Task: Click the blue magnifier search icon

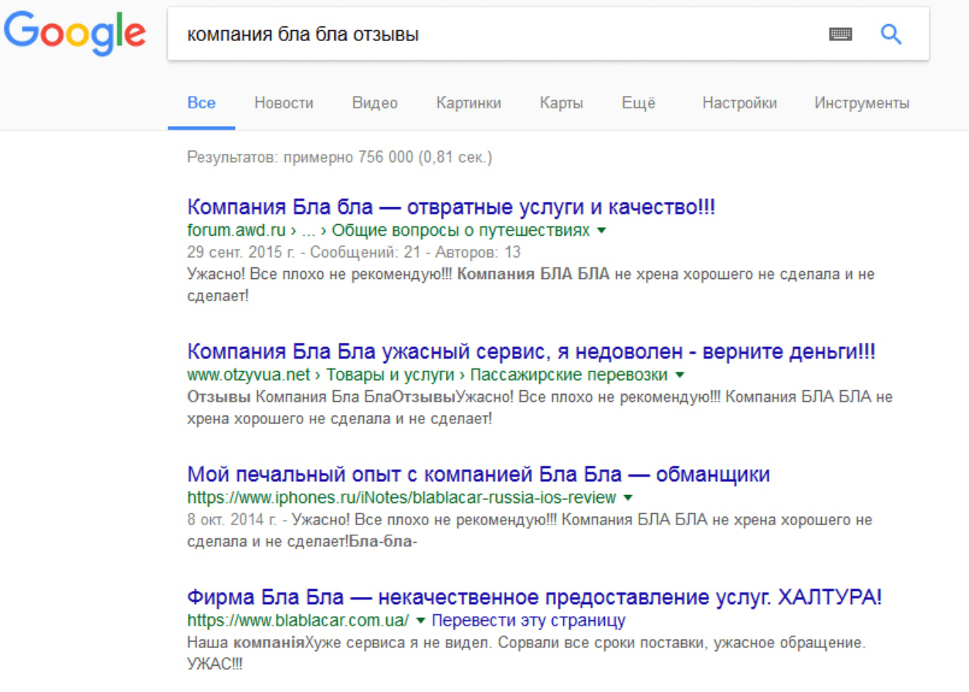Action: point(891,34)
